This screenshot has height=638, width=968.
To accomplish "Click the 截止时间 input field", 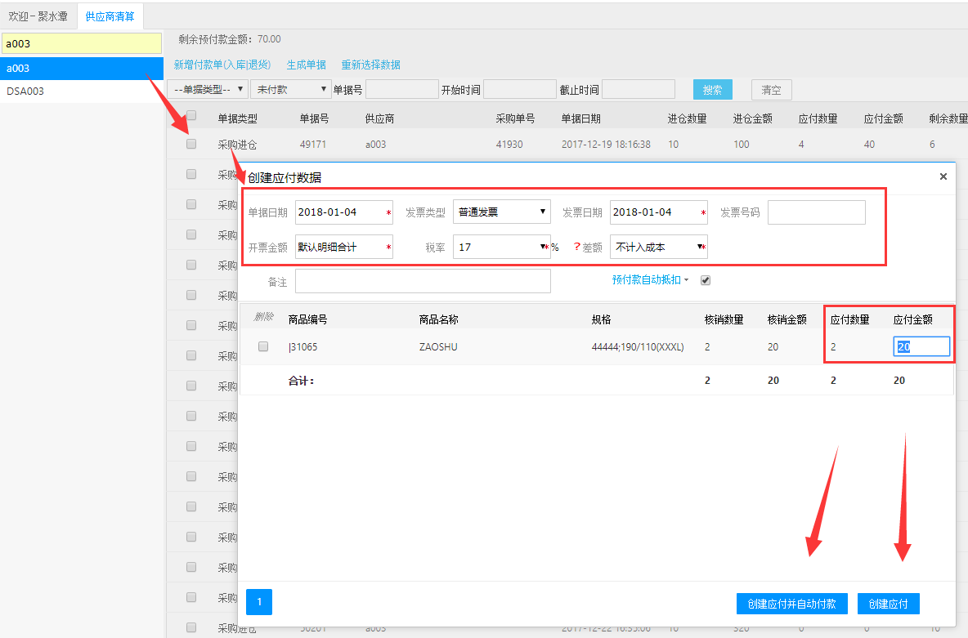I will [639, 90].
